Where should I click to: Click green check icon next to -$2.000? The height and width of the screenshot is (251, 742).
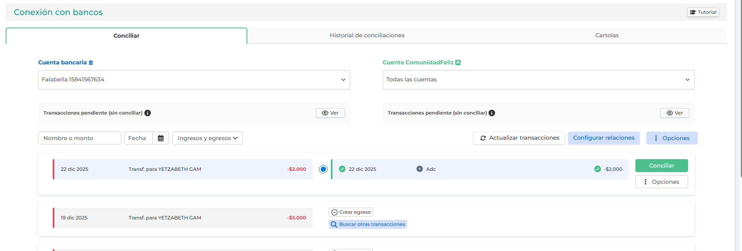coord(597,169)
